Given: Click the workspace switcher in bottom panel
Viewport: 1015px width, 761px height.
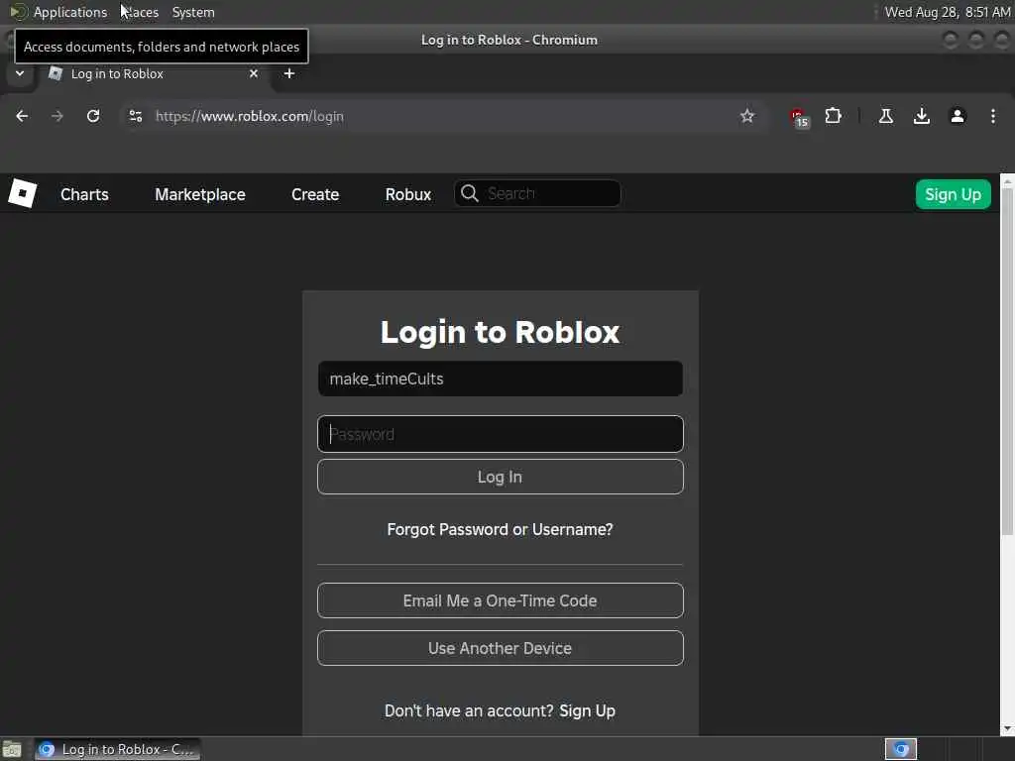Looking at the screenshot, I should tap(901, 749).
